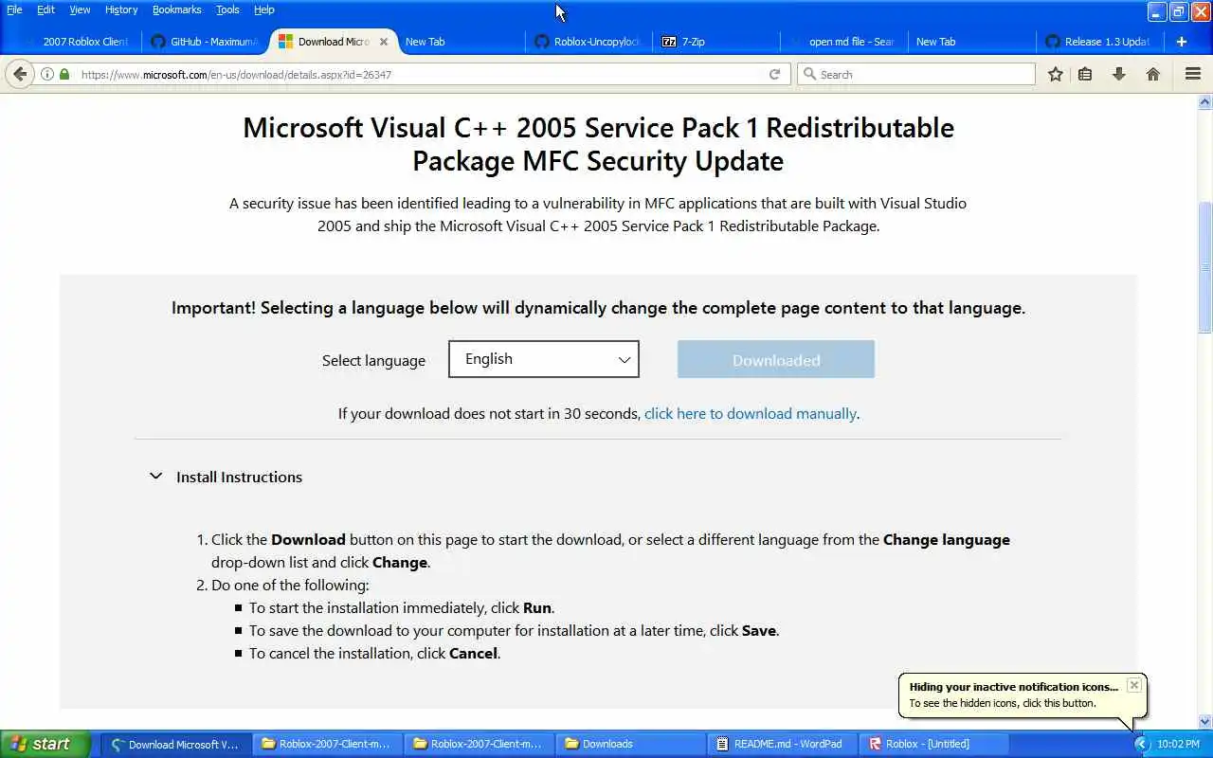Switch to the 7-Zip tab

tap(716, 42)
